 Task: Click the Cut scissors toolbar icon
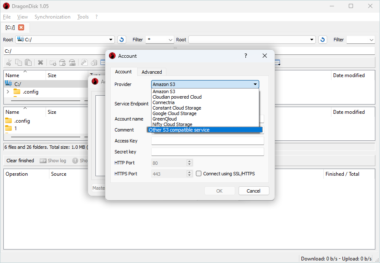coord(9,63)
